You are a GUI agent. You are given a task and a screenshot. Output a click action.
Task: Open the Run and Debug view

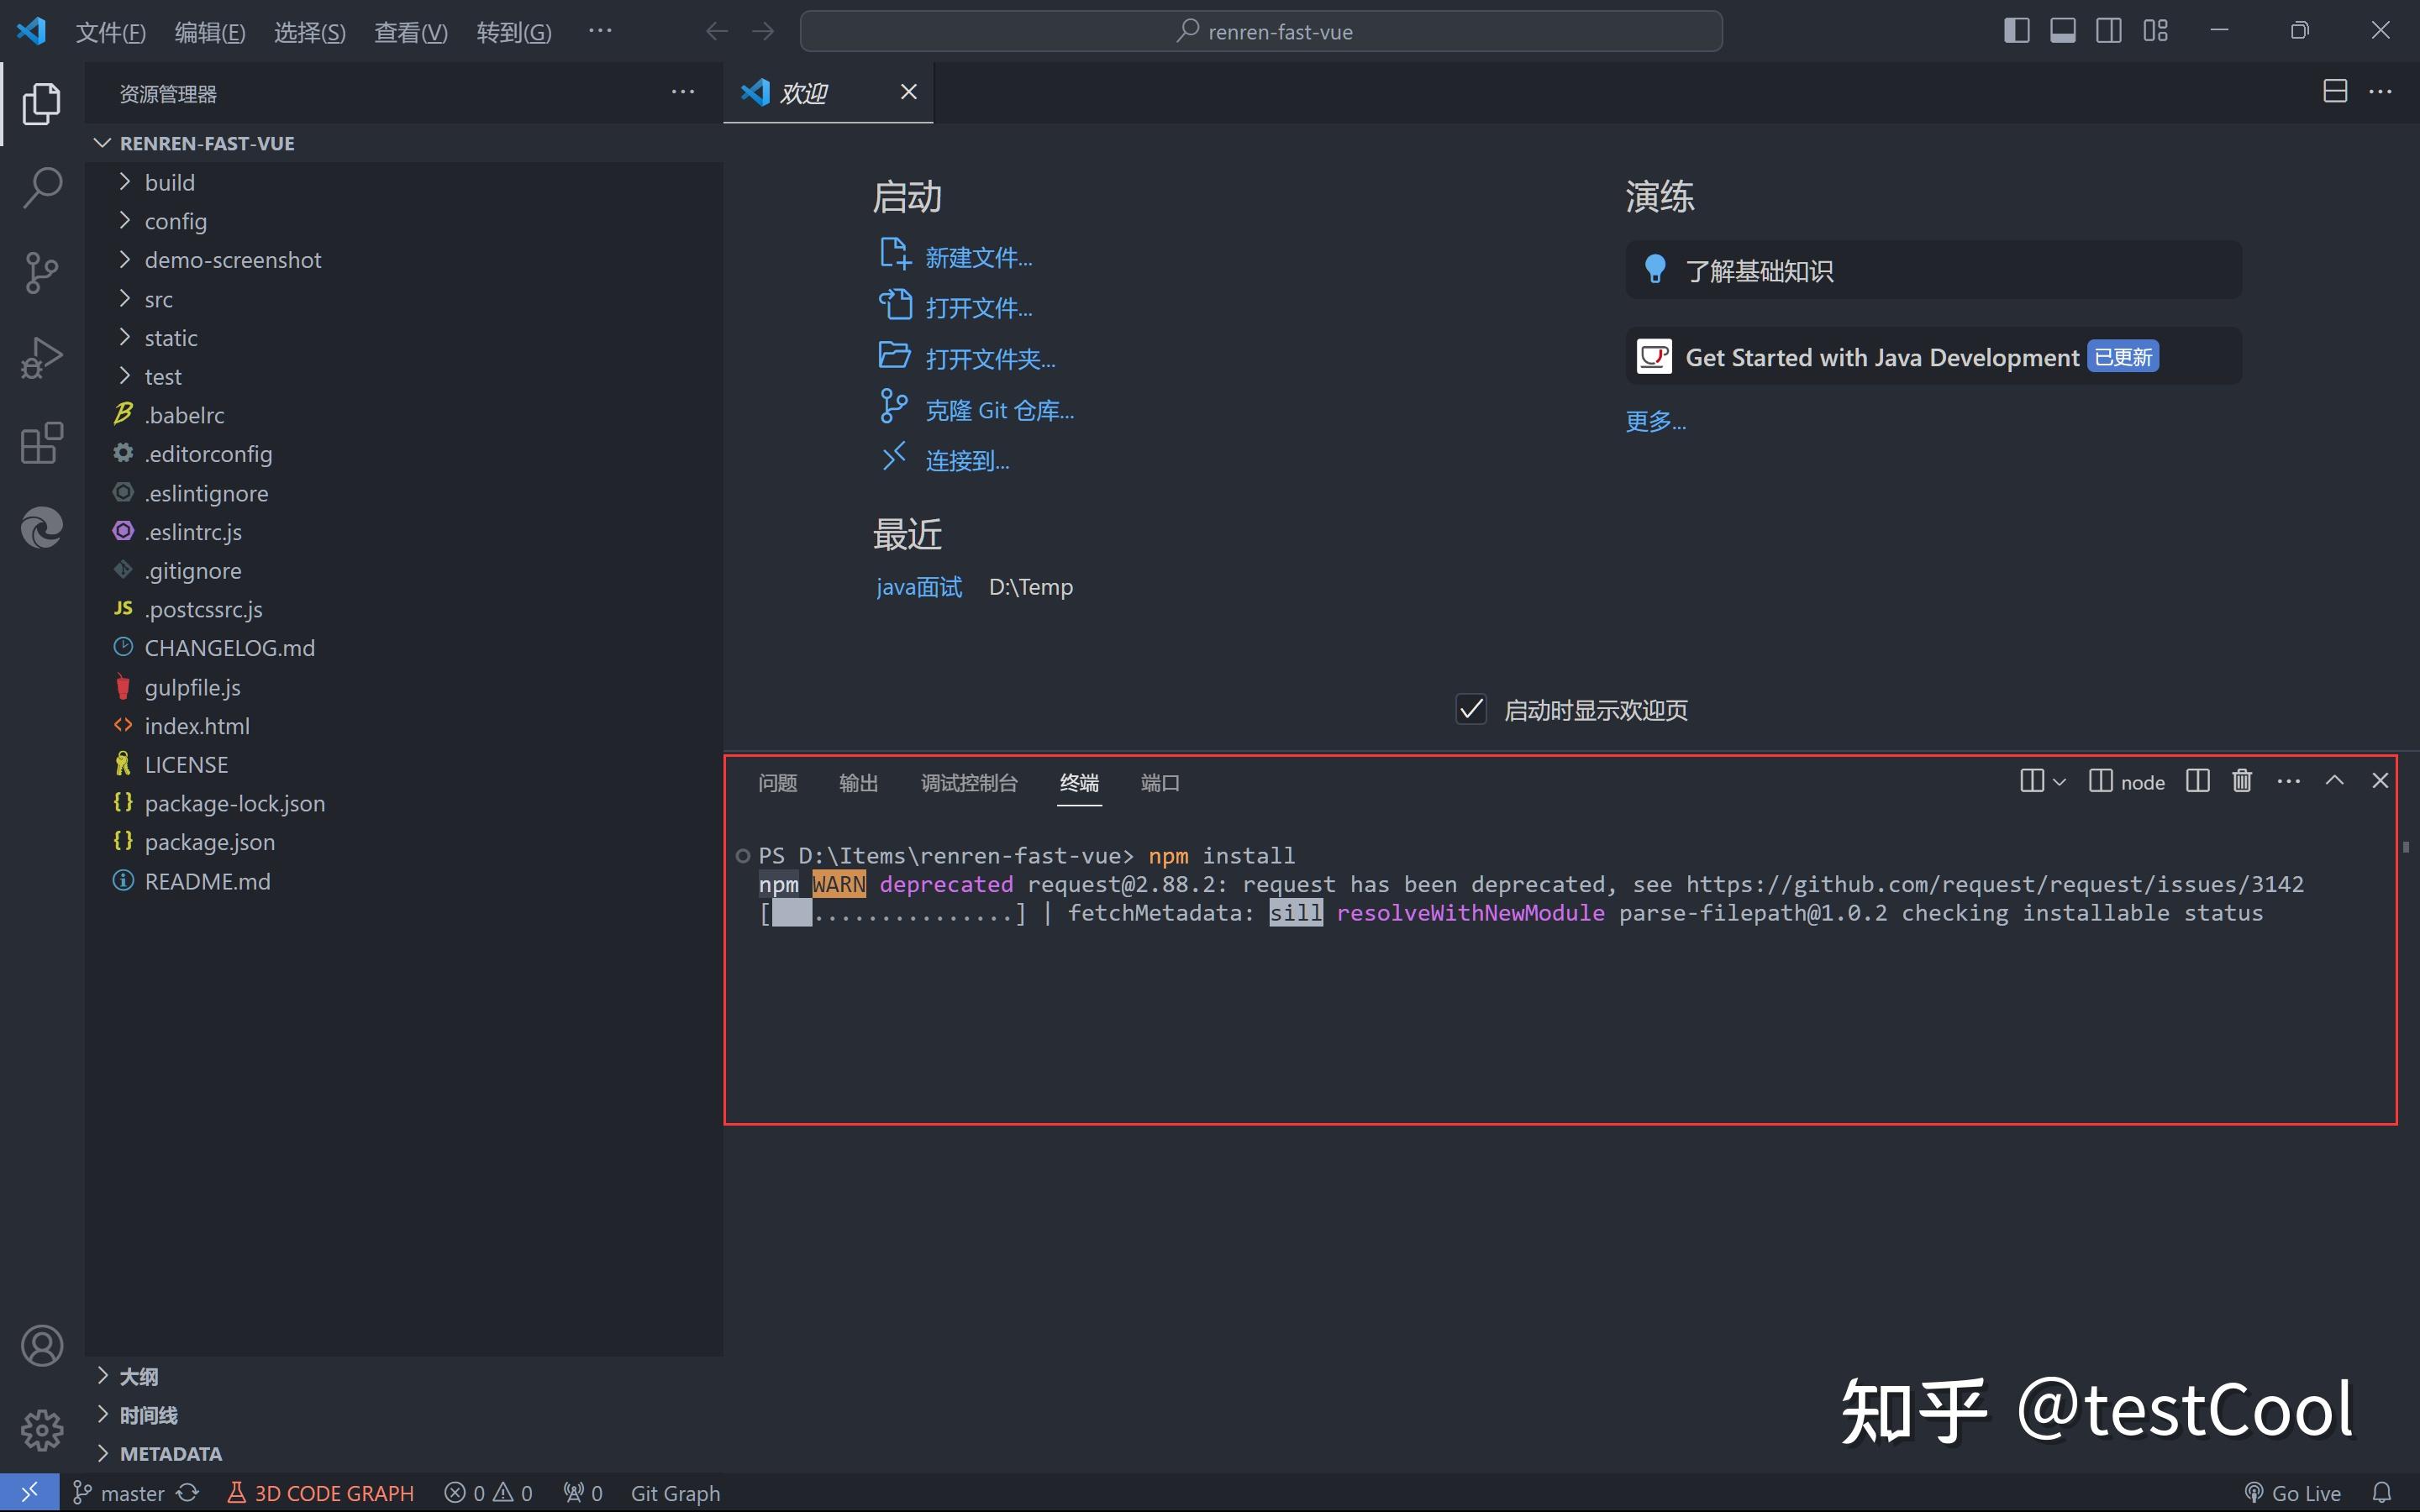click(41, 357)
